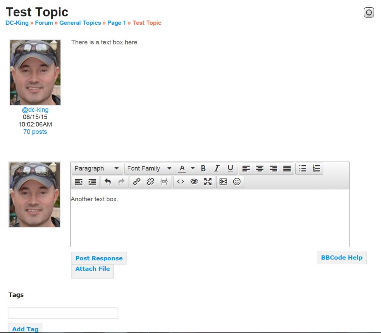Click the Test Topic page title
Screen dimensions: 381x333
point(37,12)
